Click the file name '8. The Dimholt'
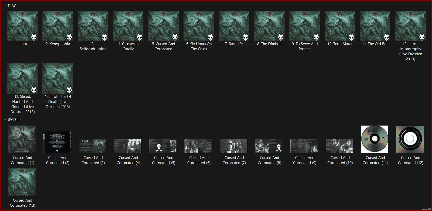This screenshot has height=211, width=432. [270, 44]
